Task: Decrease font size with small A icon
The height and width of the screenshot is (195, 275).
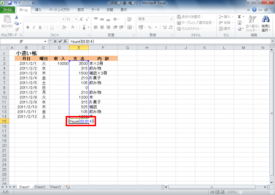Action: [87, 19]
